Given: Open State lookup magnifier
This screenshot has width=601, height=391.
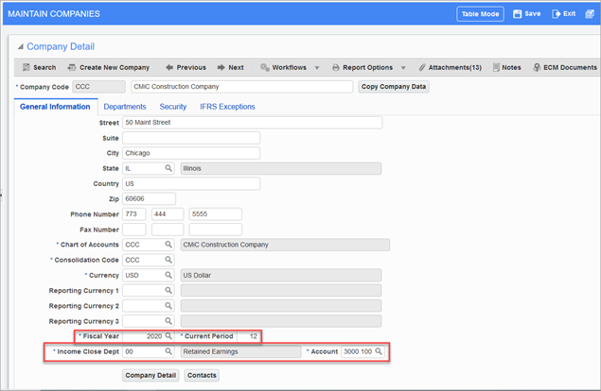Looking at the screenshot, I should (x=168, y=168).
